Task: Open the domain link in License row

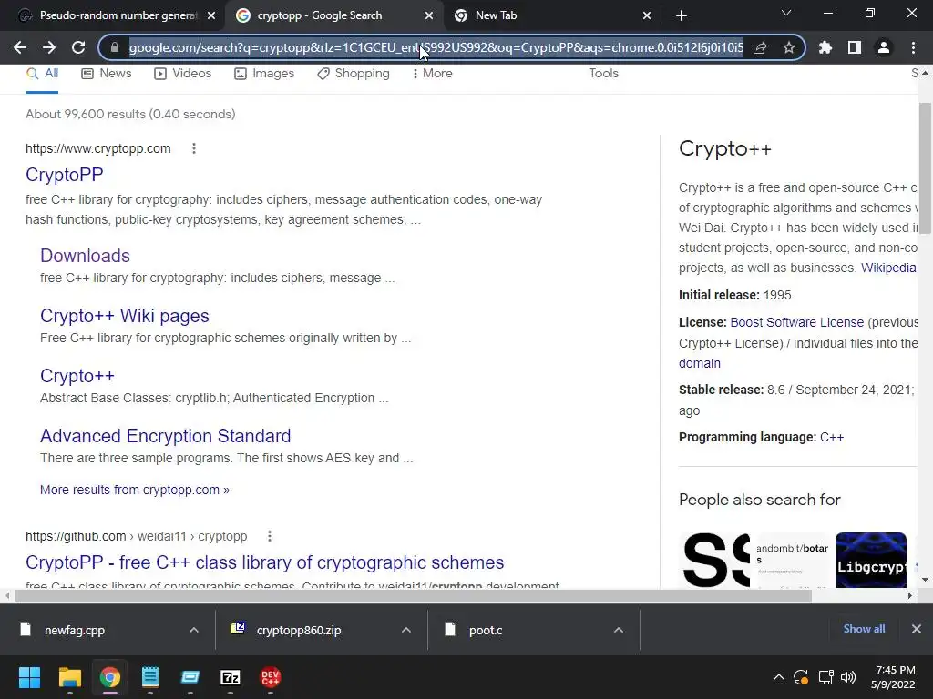Action: tap(699, 363)
